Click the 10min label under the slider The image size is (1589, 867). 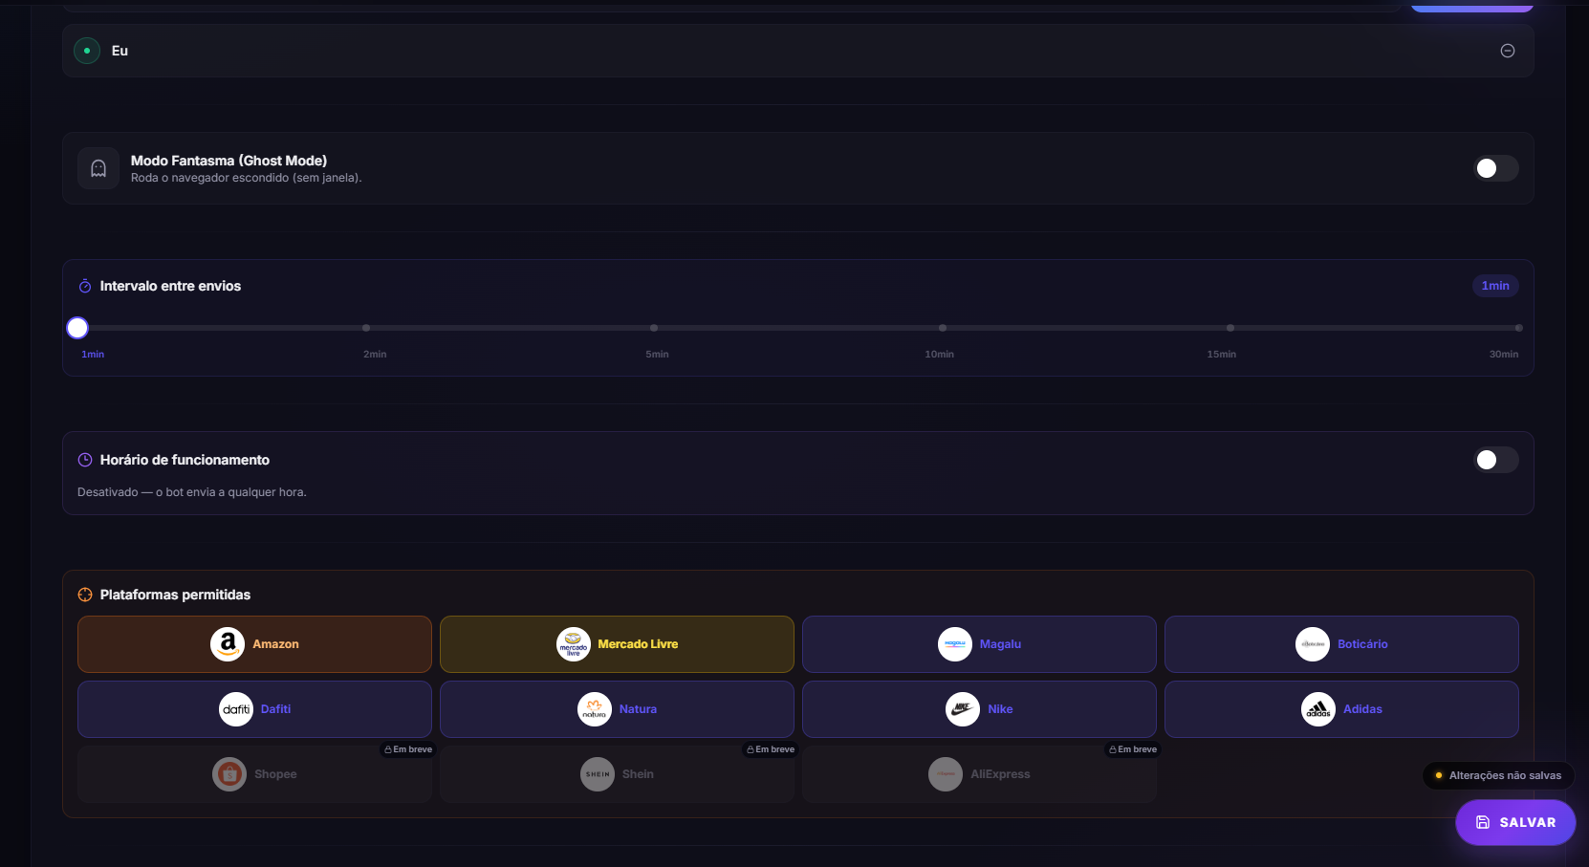[939, 354]
